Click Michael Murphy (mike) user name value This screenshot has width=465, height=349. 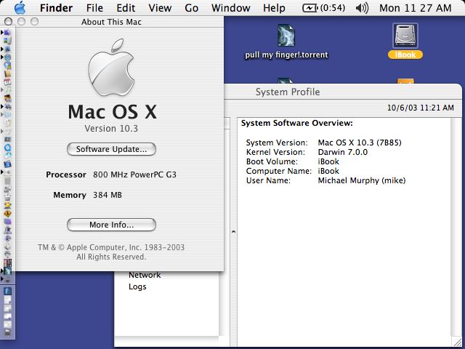362,180
